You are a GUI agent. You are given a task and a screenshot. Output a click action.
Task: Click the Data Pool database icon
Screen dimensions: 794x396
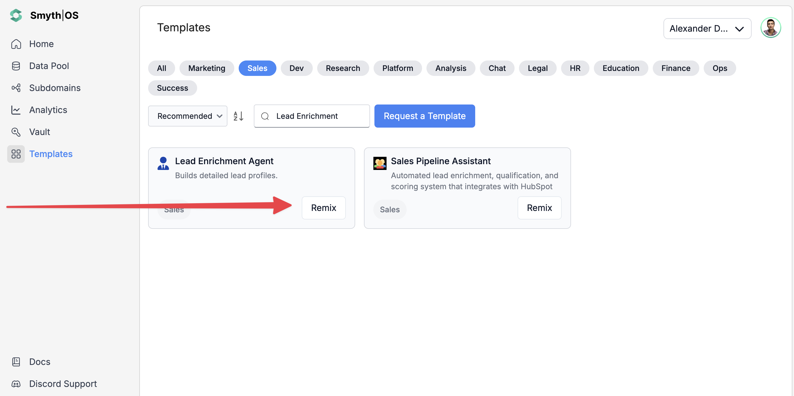pos(16,66)
